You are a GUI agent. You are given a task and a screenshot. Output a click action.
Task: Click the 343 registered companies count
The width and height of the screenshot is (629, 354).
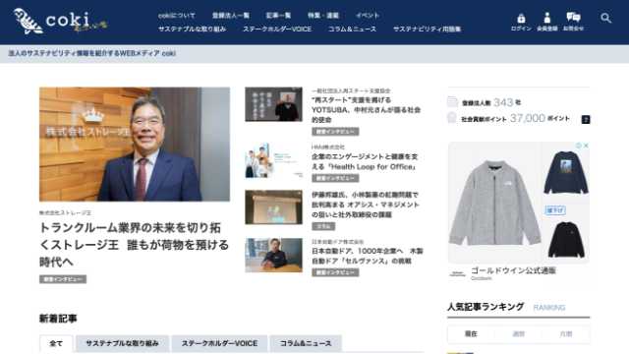[503, 102]
